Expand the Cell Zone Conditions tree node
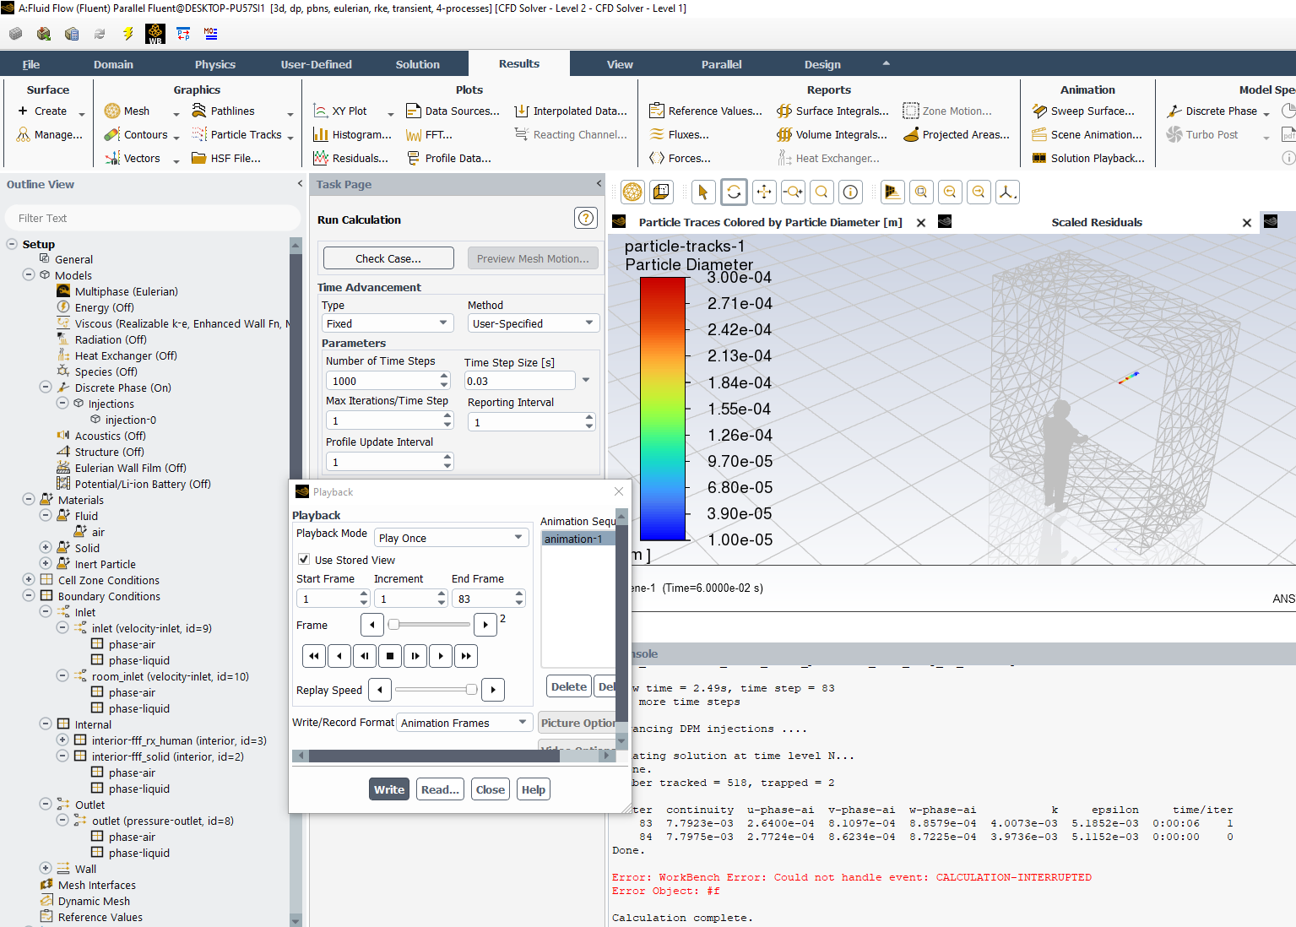This screenshot has height=927, width=1296. click(29, 580)
